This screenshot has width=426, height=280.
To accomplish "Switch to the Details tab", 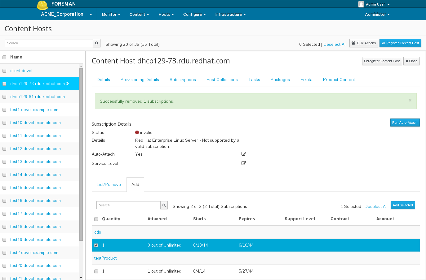I will (x=103, y=80).
